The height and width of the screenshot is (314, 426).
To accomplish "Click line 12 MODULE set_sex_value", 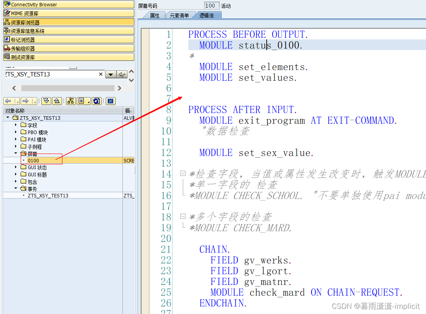I will coord(256,153).
